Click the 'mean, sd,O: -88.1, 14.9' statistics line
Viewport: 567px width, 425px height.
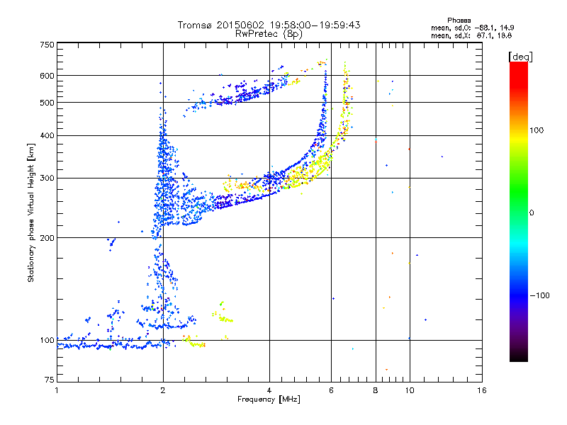click(x=472, y=28)
